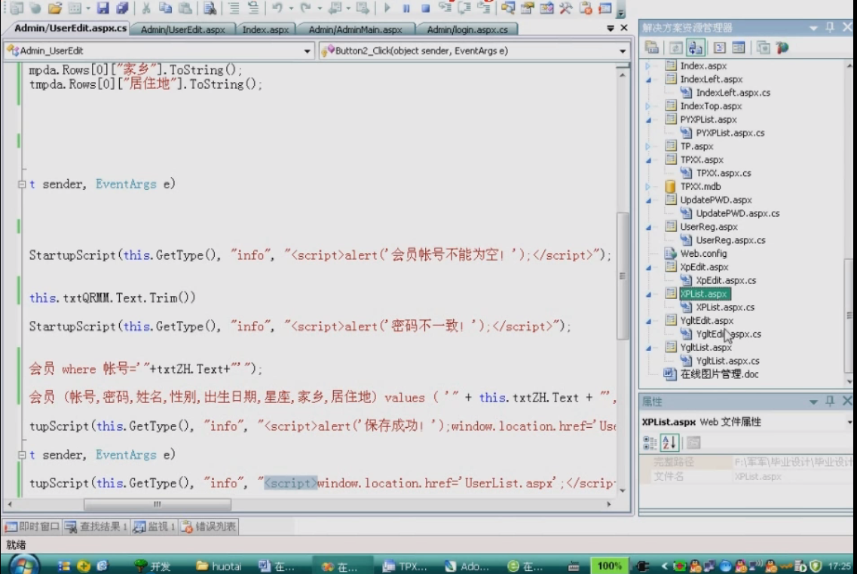Collapse the IndexLeft.aspx tree node
The width and height of the screenshot is (857, 574).
click(649, 80)
